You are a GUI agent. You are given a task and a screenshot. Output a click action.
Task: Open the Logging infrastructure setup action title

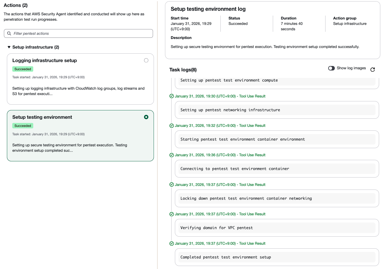(45, 61)
